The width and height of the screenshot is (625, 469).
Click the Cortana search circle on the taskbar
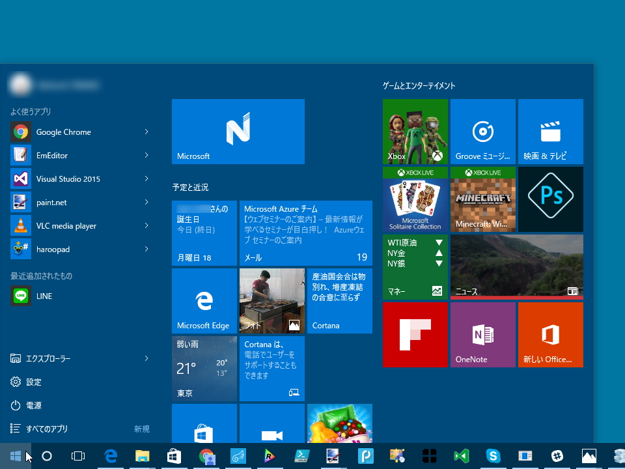(46, 456)
